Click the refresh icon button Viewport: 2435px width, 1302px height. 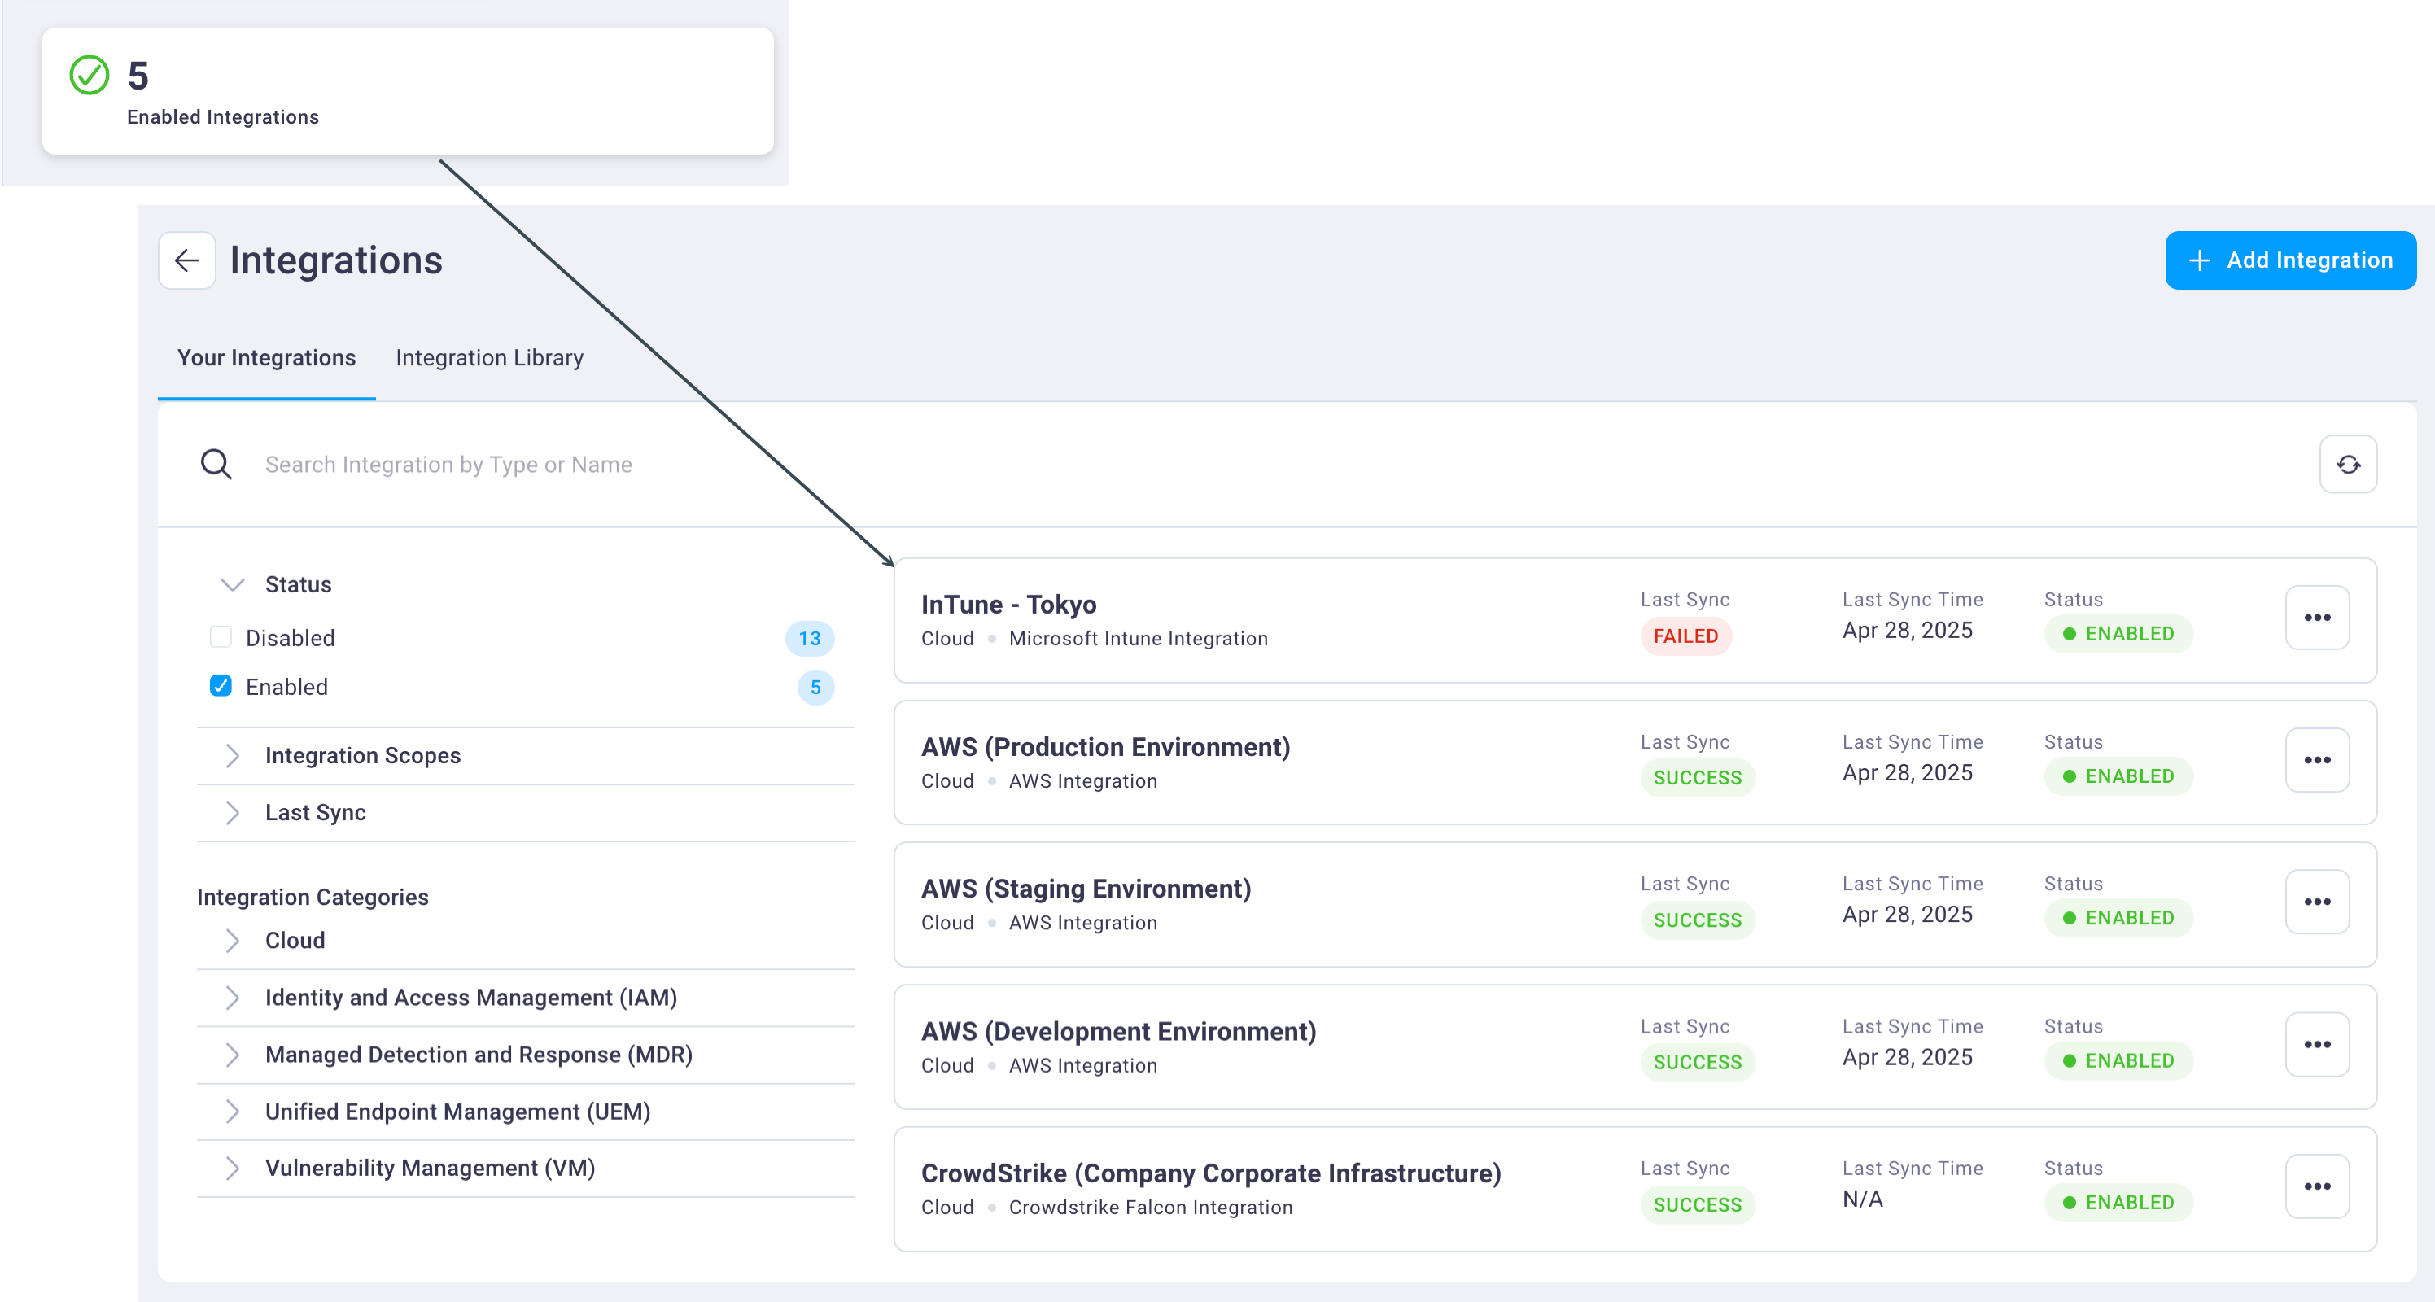pyautogui.click(x=2348, y=464)
